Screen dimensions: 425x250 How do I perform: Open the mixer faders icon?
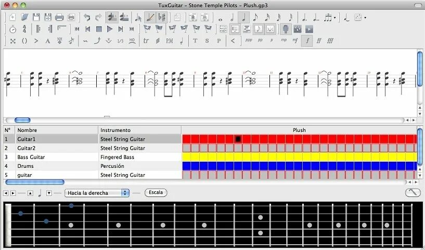point(298,29)
